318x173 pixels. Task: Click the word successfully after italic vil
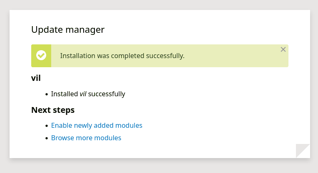point(107,94)
